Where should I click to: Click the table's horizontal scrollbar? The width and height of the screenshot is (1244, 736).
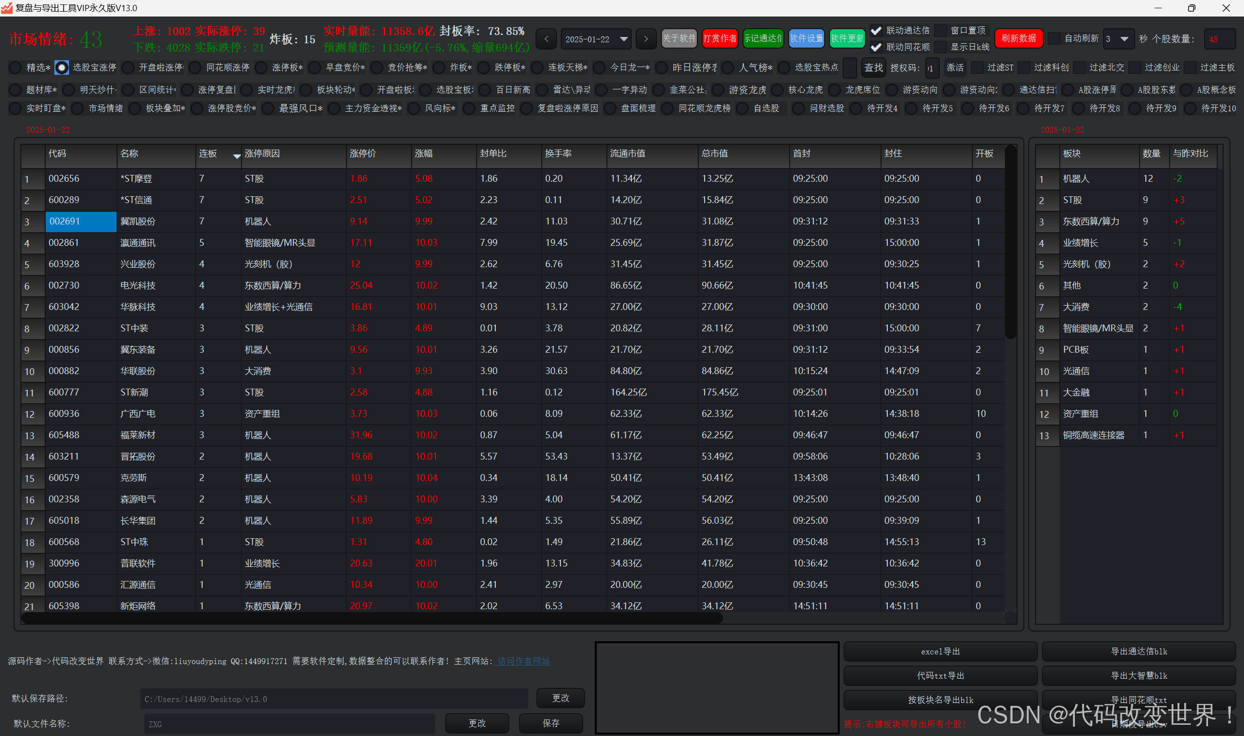click(372, 618)
